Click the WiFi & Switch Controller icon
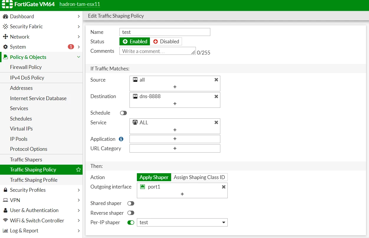 5,221
